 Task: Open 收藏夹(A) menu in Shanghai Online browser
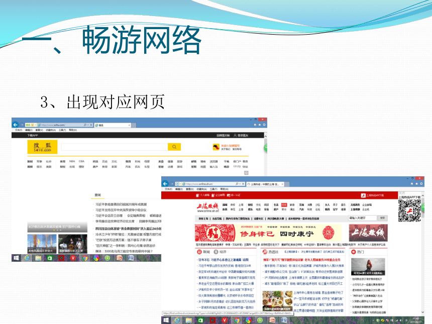(201, 189)
